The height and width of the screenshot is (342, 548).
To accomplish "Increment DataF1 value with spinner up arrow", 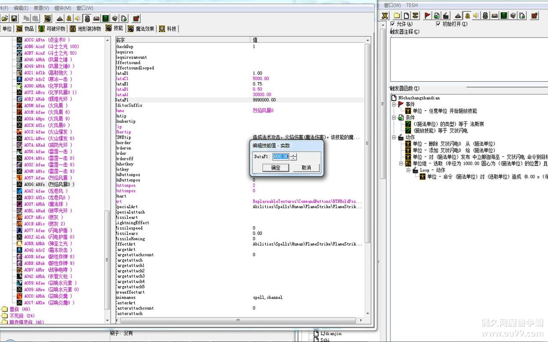I will [293, 155].
